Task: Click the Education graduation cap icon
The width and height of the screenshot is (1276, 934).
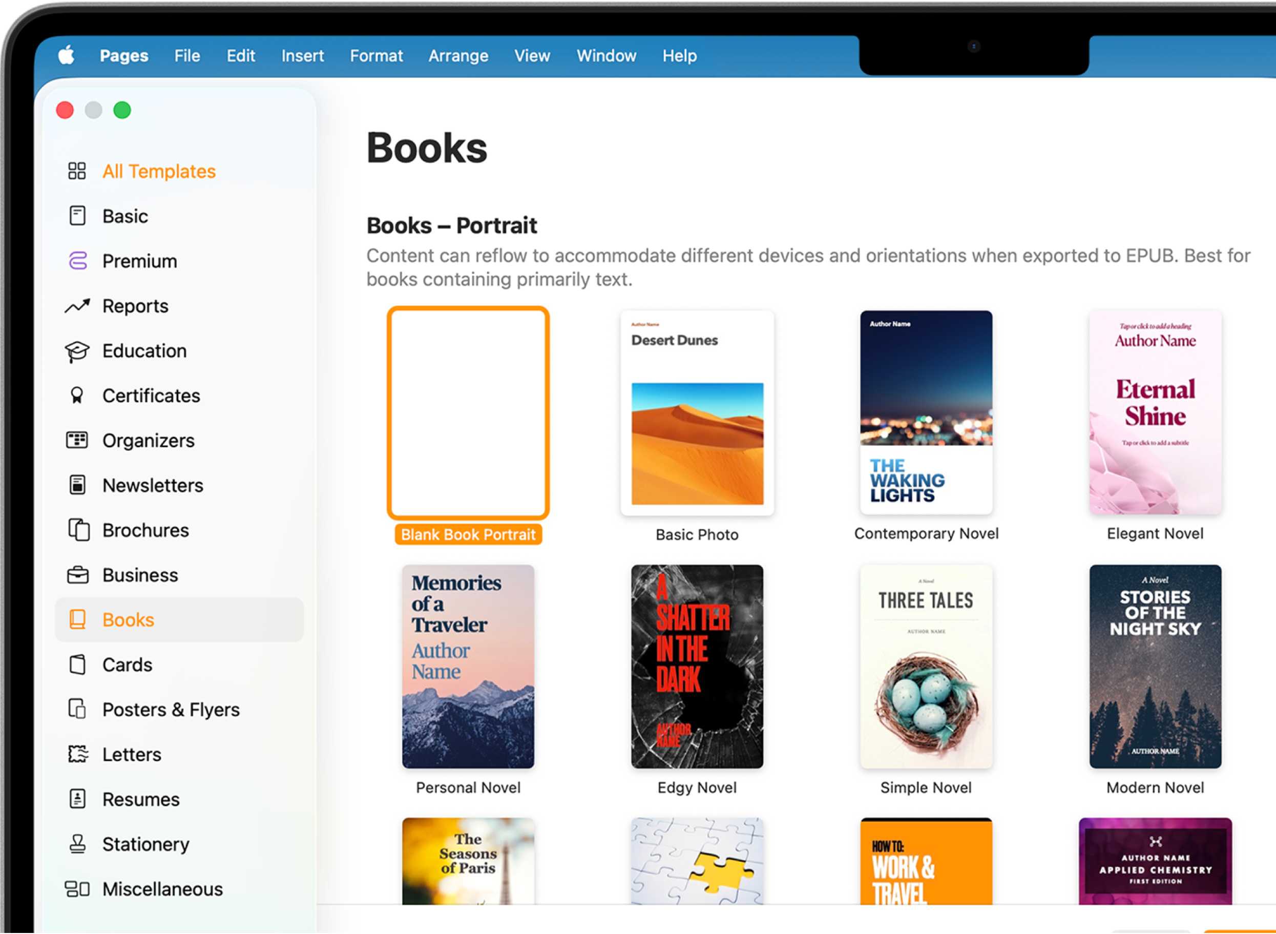Action: (77, 350)
